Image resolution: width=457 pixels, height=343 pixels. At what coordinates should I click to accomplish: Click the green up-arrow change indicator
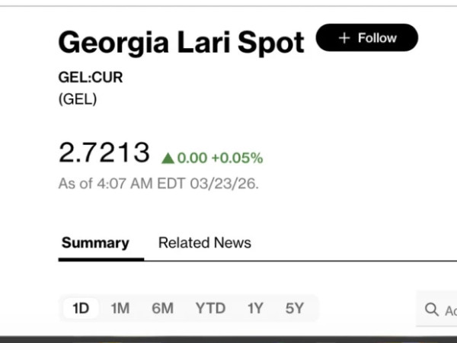point(168,159)
